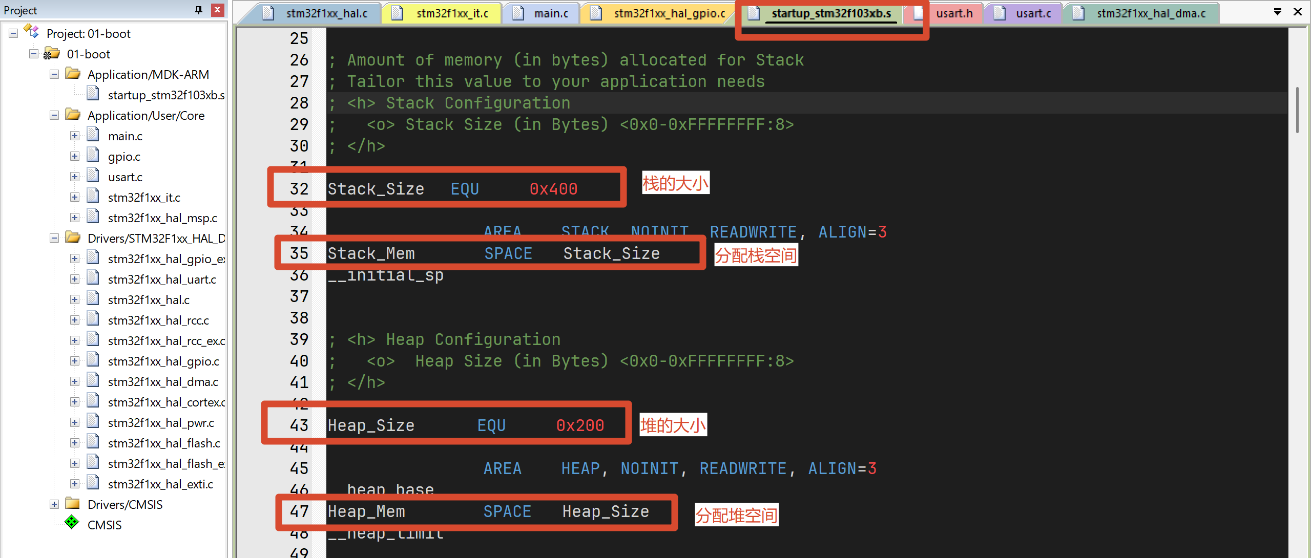Collapse the Application/MDK-ARM group

(54, 74)
